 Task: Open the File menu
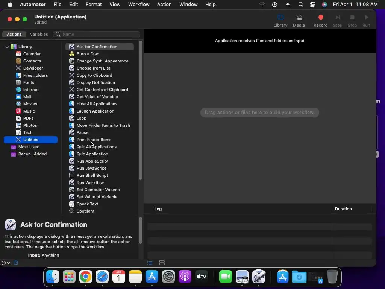[x=57, y=5]
